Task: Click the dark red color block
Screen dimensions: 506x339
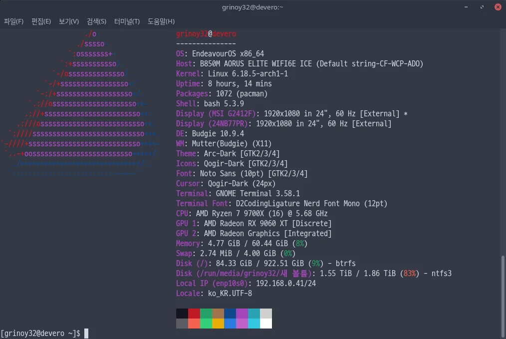Action: pyautogui.click(x=194, y=314)
